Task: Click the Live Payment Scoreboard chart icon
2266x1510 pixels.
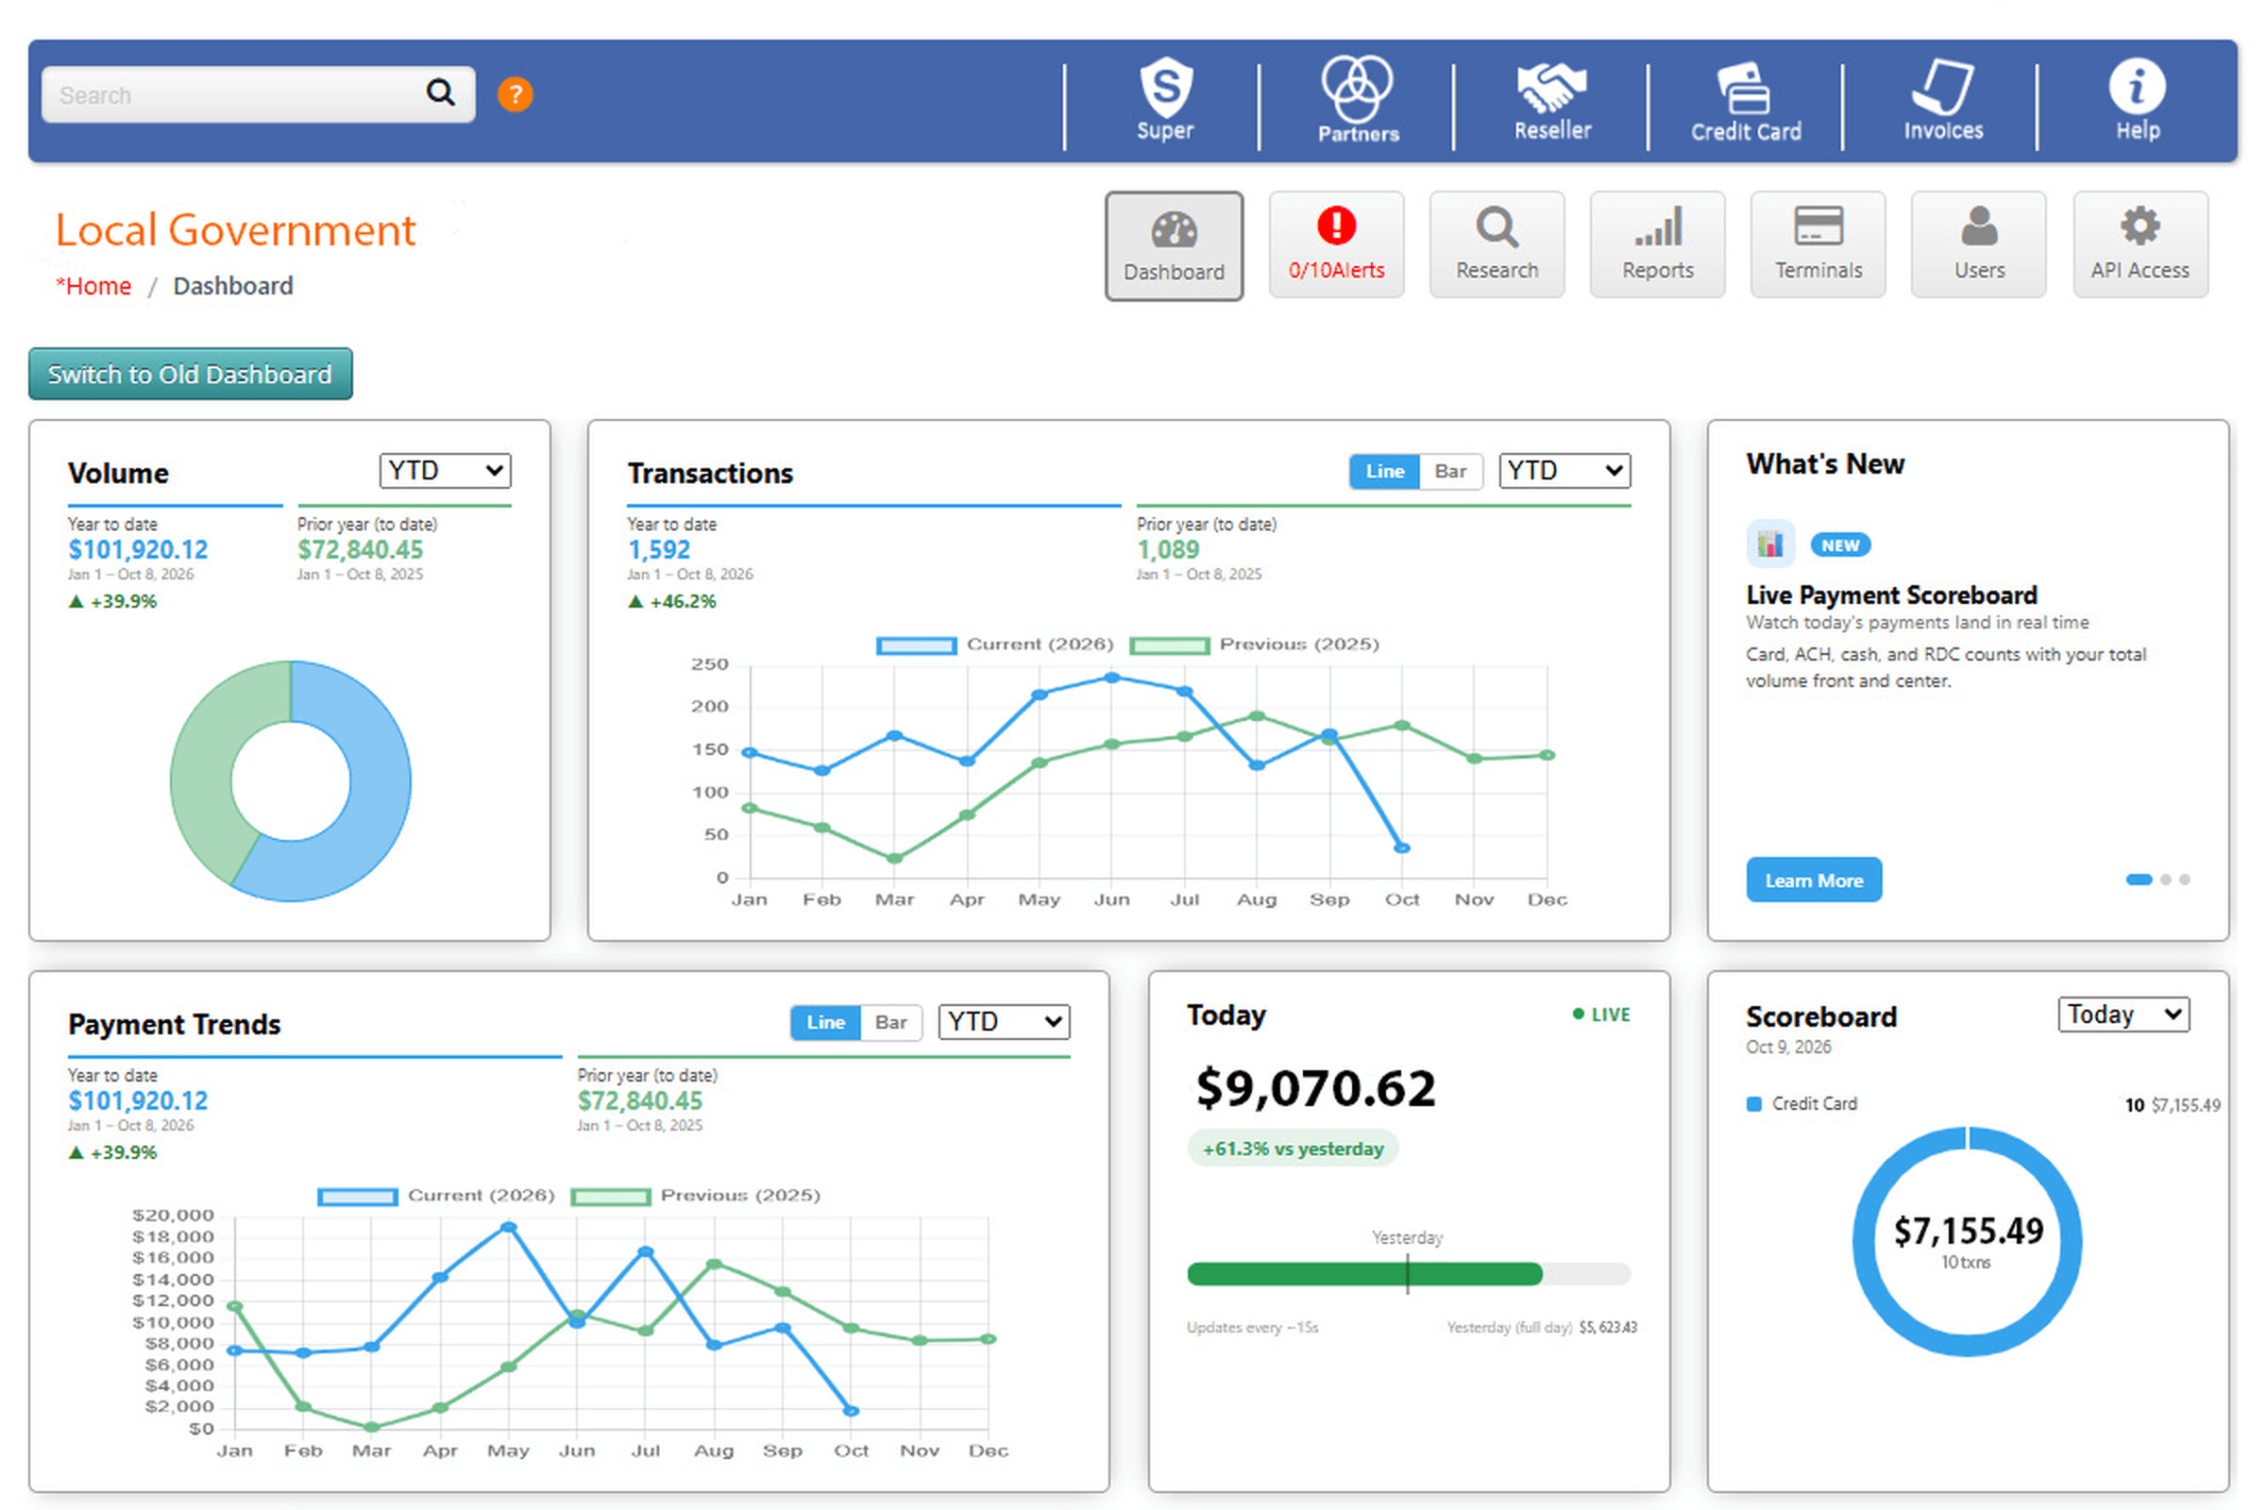Action: 1769,545
